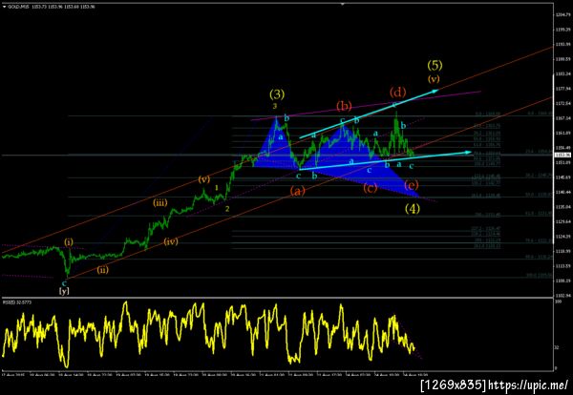Select the yellow 2 sub-wave label
This screenshot has width=573, height=395.
[227, 209]
